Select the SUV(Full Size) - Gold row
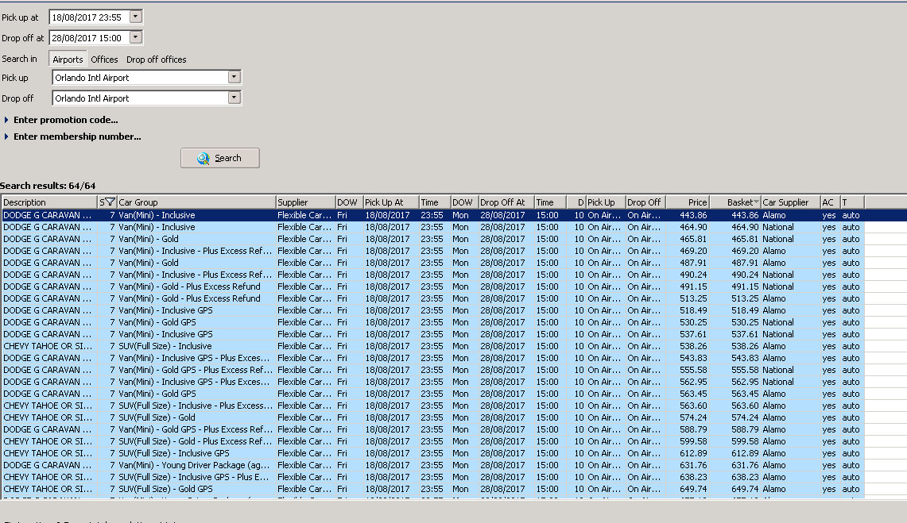This screenshot has height=523, width=907. 432,417
